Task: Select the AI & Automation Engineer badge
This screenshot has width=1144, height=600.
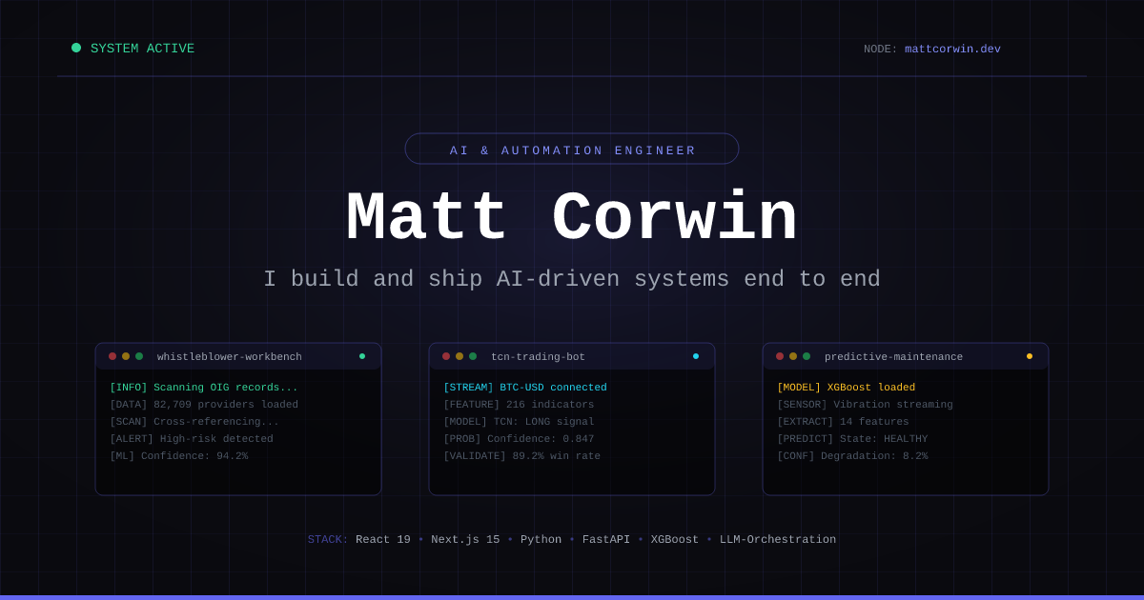Action: tap(572, 150)
